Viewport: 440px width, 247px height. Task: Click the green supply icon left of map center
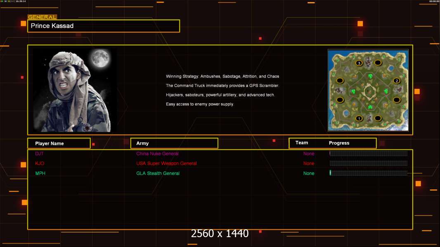click(353, 91)
